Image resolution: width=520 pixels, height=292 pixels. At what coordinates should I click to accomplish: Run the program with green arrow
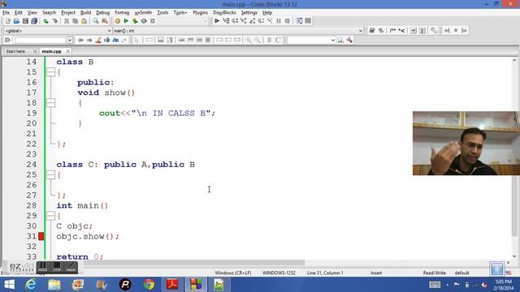click(126, 21)
